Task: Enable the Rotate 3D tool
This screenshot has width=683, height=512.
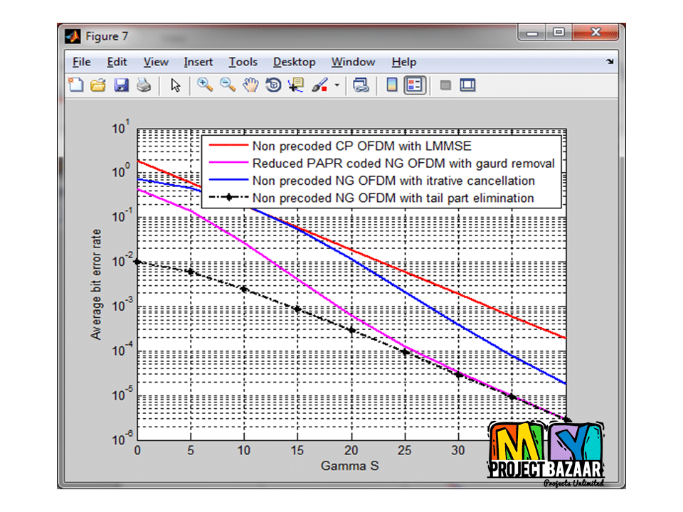Action: click(272, 85)
